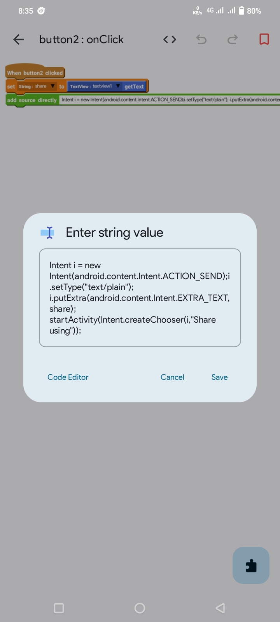Open Code Editor from the dialog
Viewport: 280px width, 622px height.
click(68, 377)
